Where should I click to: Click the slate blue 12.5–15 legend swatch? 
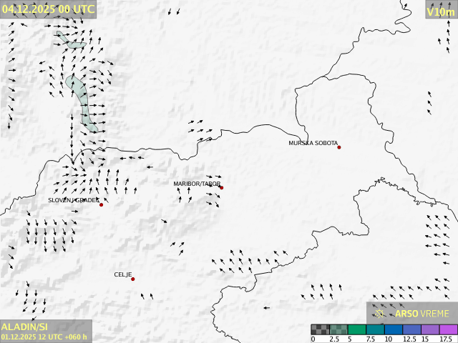click(411, 329)
